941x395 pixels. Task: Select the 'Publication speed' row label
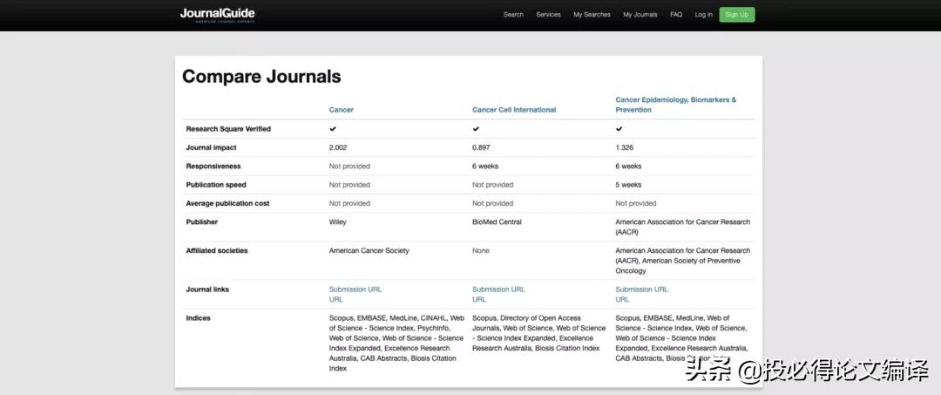tap(216, 185)
